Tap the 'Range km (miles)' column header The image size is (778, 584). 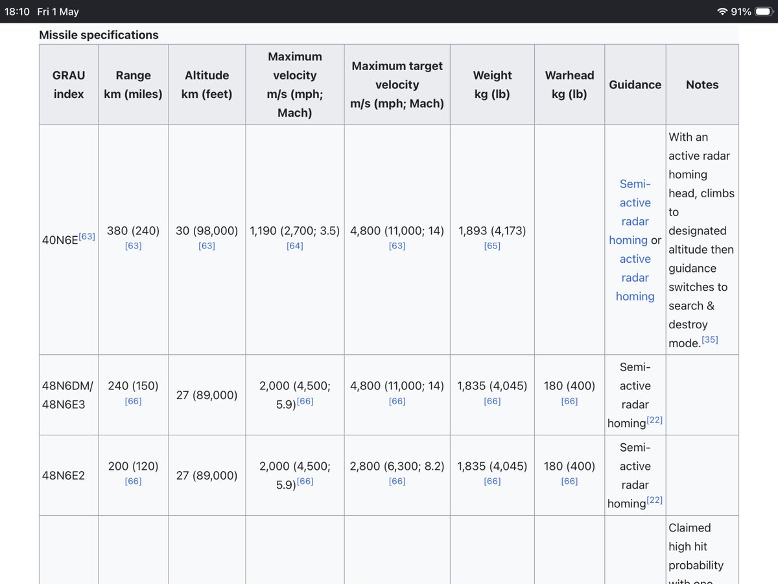(x=133, y=84)
